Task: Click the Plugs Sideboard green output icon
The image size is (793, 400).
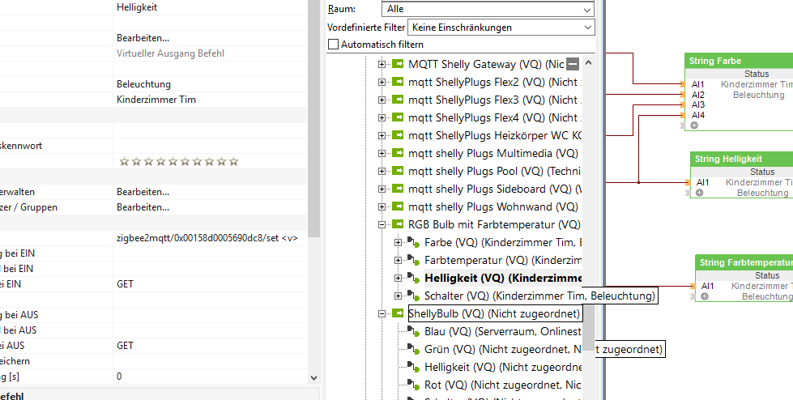Action: (x=398, y=189)
